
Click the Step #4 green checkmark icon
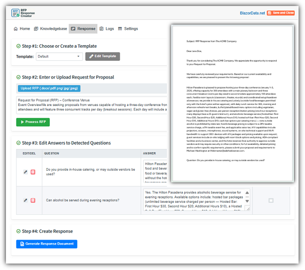[18, 231]
